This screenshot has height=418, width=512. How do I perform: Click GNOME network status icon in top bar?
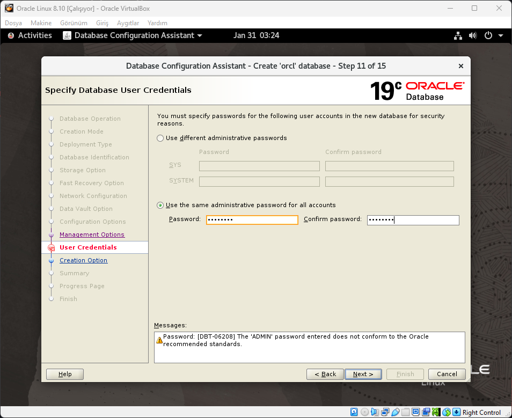[x=458, y=35]
